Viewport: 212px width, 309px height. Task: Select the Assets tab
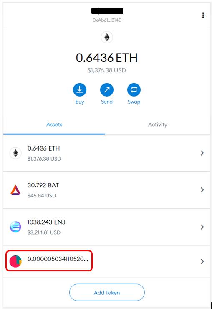click(x=54, y=125)
